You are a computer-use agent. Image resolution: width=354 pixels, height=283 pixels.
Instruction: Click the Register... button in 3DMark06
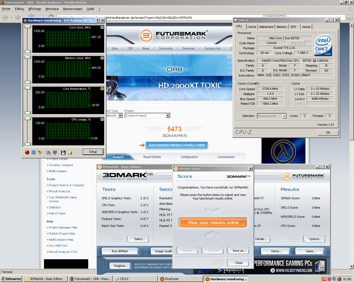[121, 266]
